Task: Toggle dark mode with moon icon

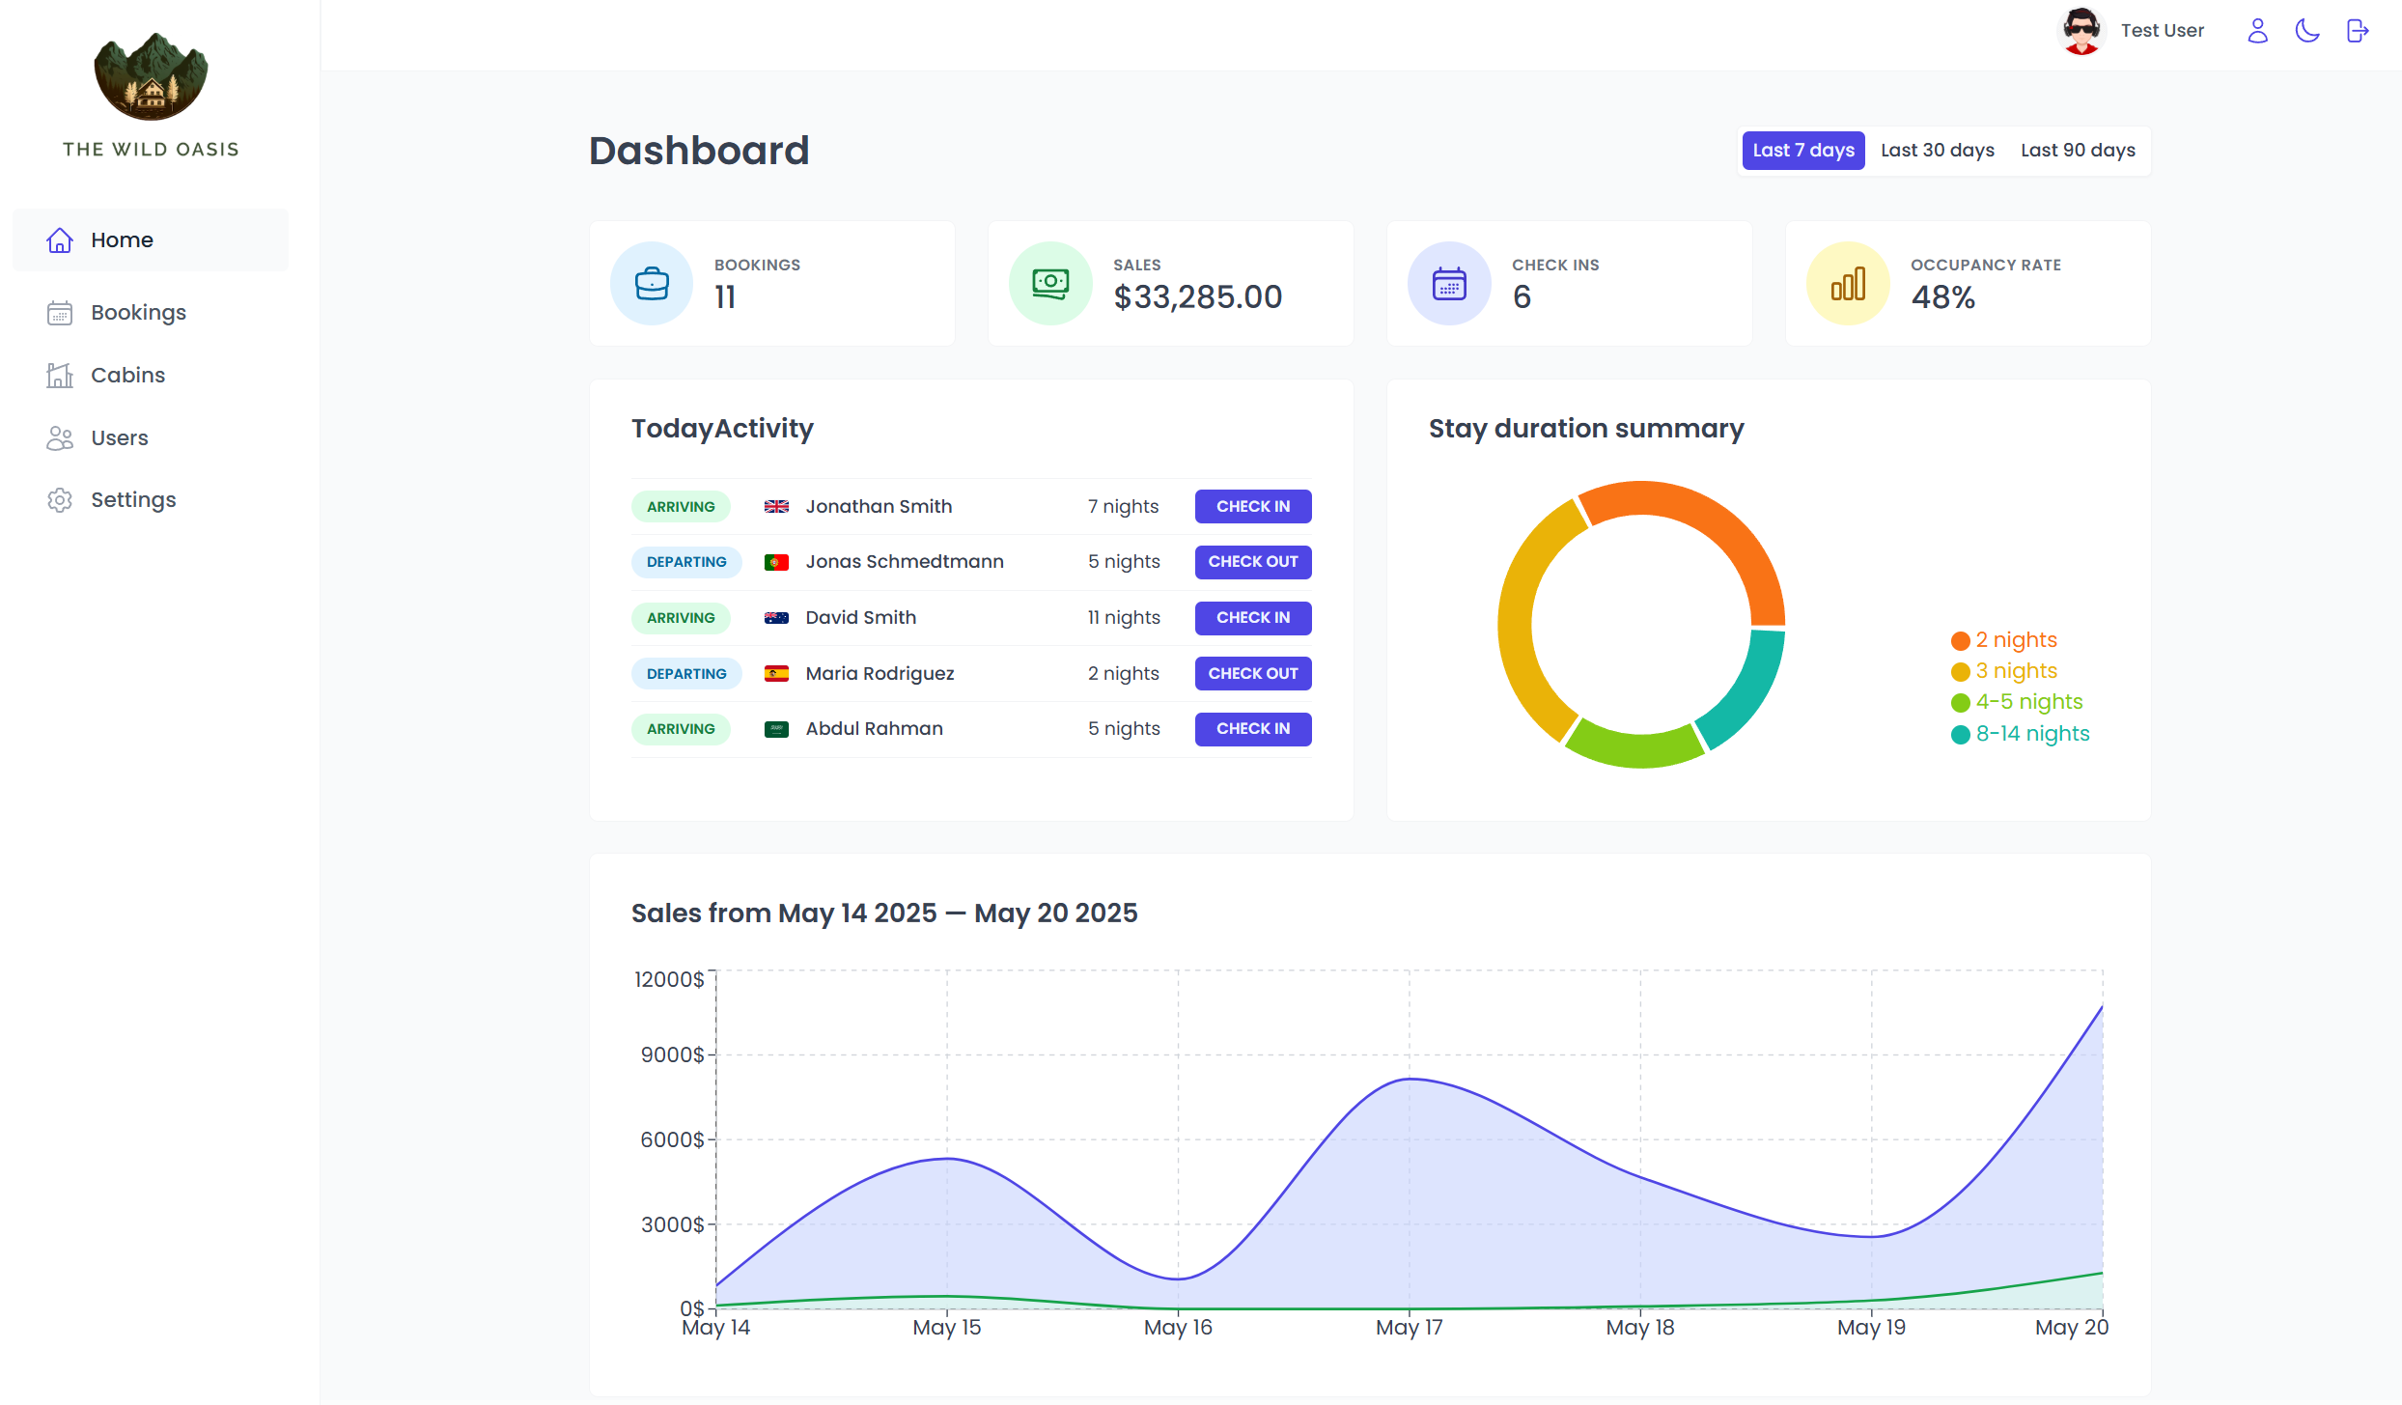Action: [x=2307, y=31]
